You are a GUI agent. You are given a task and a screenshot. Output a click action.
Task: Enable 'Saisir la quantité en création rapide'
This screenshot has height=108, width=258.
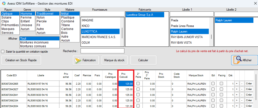click(3, 52)
